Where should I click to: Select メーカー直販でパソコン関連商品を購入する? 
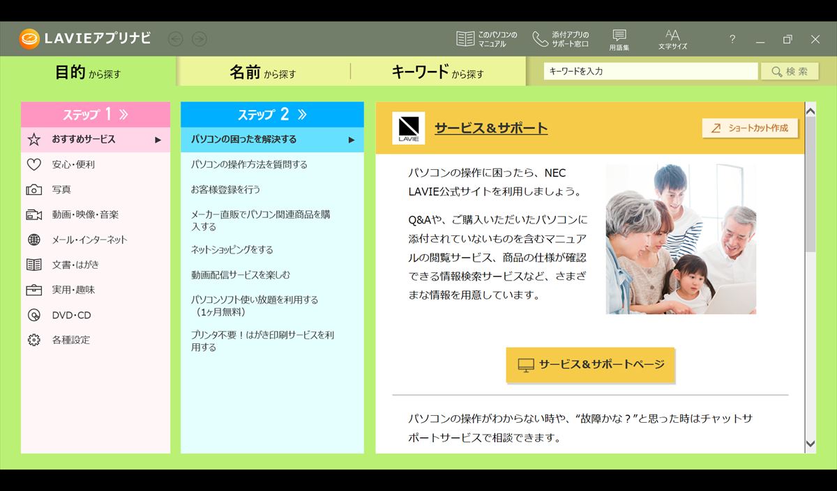[261, 220]
